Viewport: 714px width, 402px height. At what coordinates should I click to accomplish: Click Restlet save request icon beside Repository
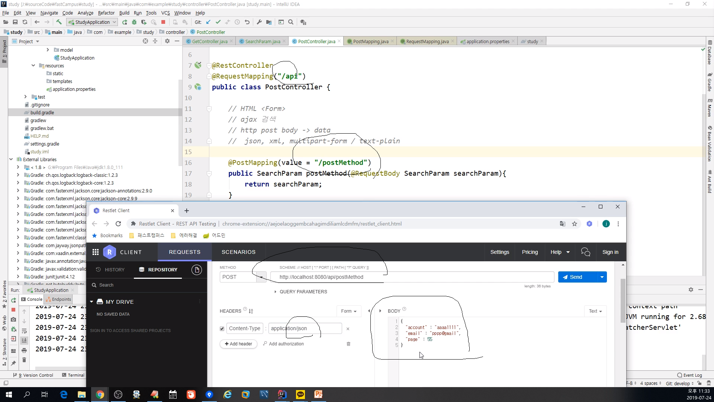[x=197, y=270]
